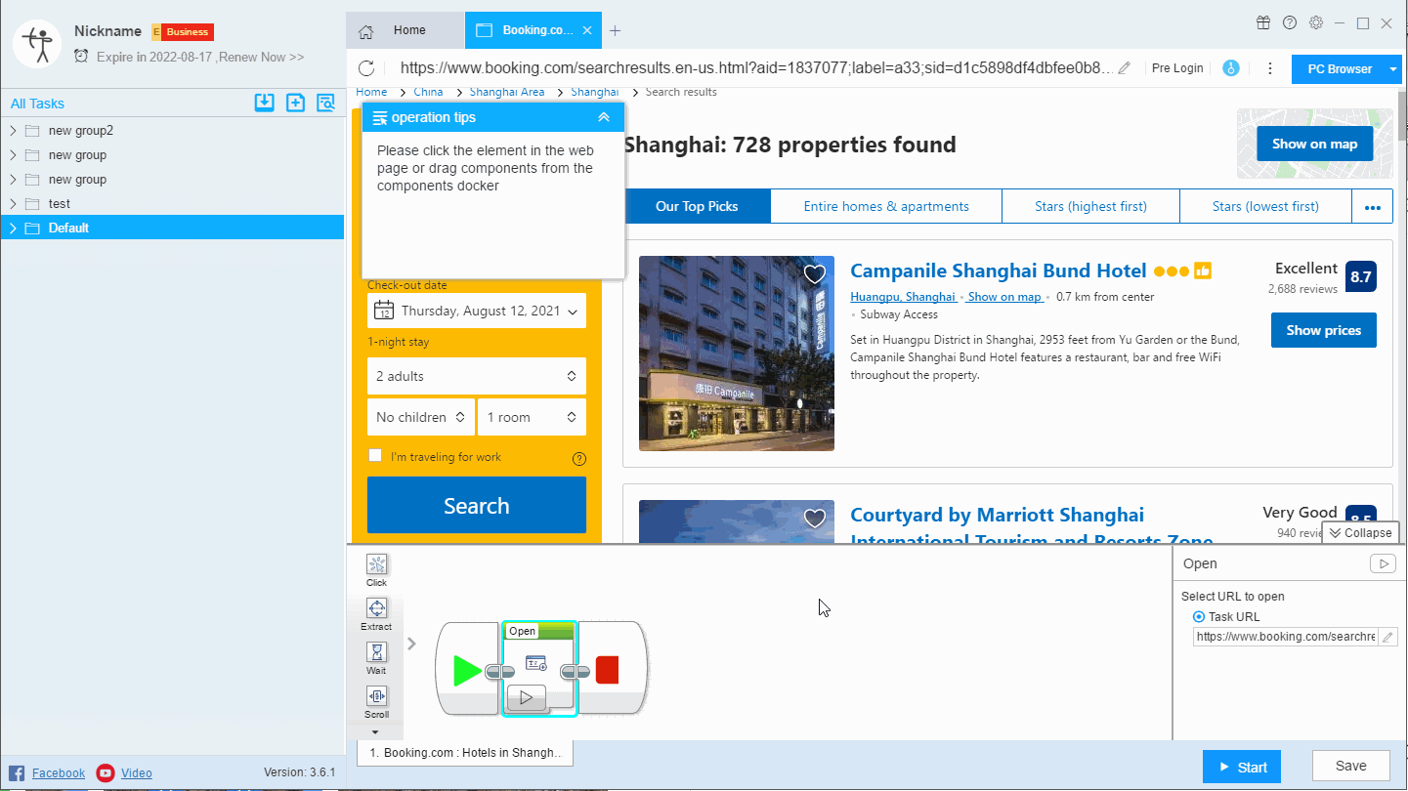This screenshot has height=791, width=1408.
Task: Create a new task with the plus icon
Action: coord(295,102)
